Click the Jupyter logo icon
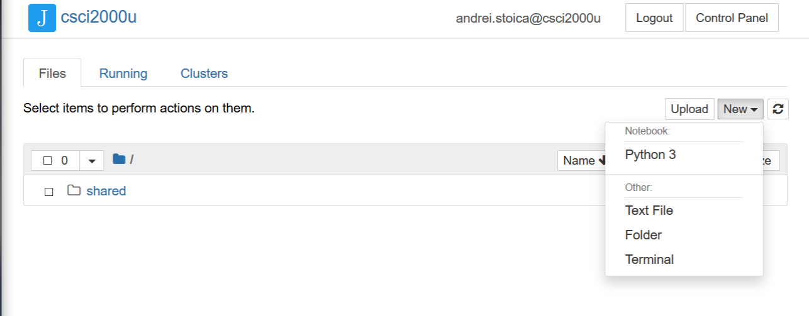 [x=42, y=18]
